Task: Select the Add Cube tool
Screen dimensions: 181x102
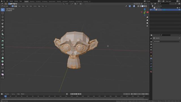Action: click(3, 38)
